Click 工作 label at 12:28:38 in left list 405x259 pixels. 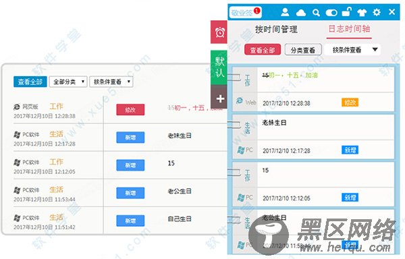click(x=56, y=107)
